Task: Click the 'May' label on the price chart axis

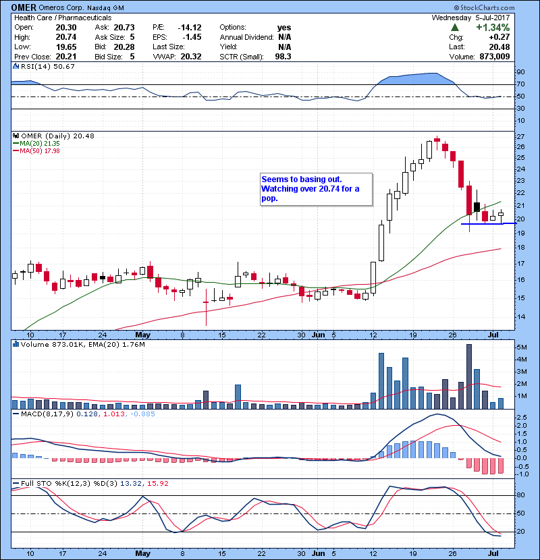Action: tap(142, 335)
